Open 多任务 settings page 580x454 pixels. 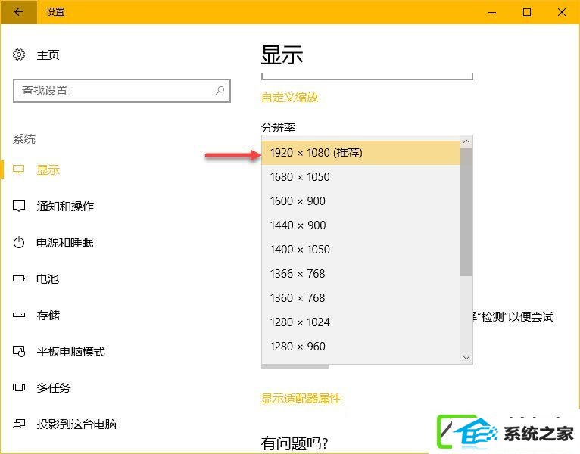[53, 387]
